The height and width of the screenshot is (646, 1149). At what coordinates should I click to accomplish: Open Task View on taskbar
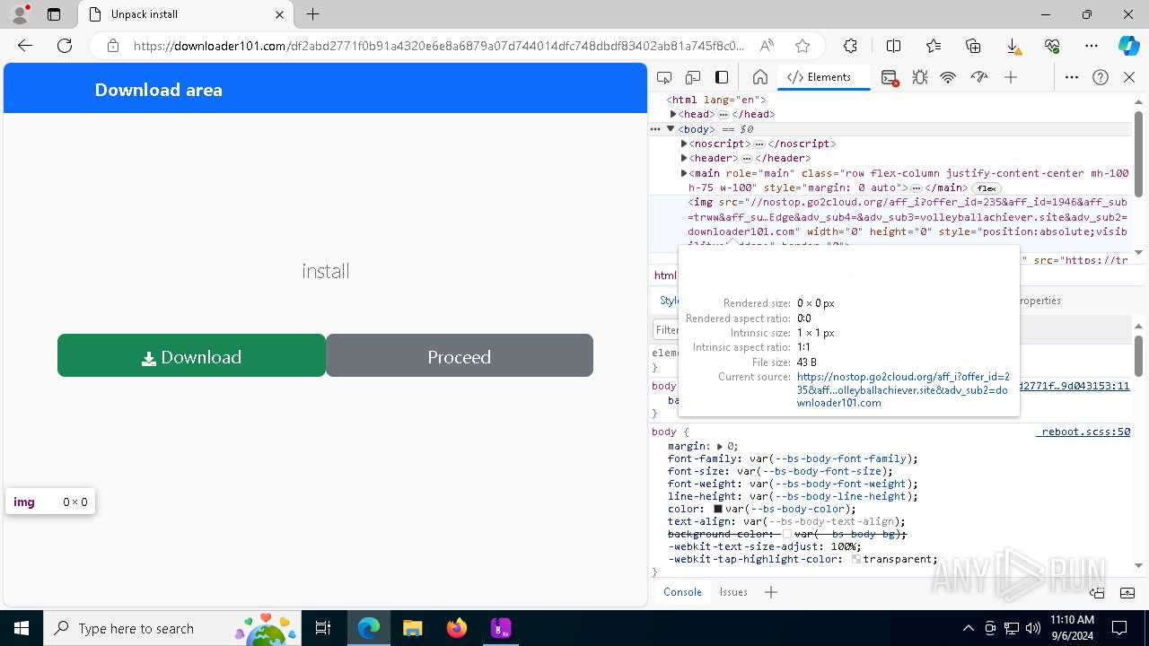coord(323,628)
